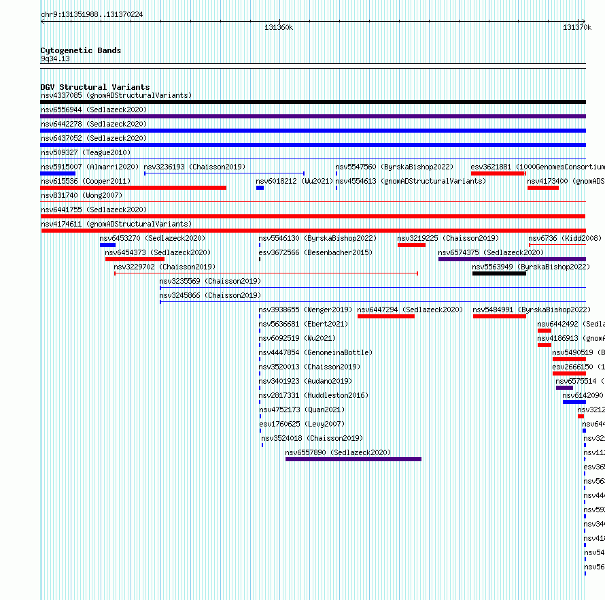Open nsv6018212 (Wu2021) variant
Image resolution: width=605 pixels, height=600 pixels.
pyautogui.click(x=294, y=181)
